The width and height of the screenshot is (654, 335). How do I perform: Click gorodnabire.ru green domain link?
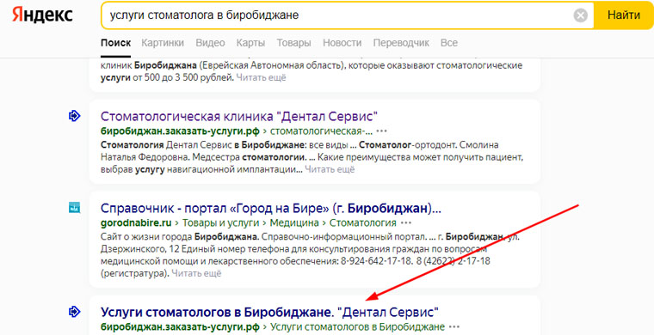click(x=136, y=223)
